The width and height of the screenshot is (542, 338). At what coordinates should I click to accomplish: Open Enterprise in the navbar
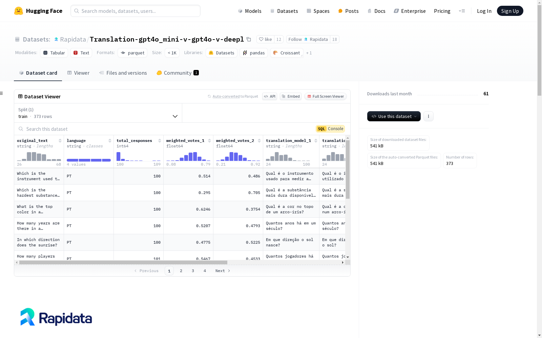click(x=410, y=11)
